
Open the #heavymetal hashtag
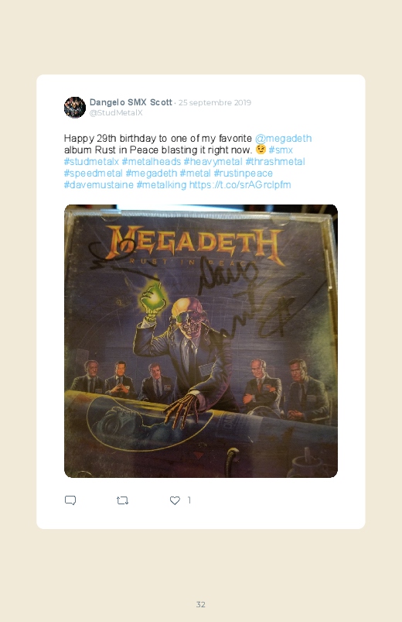(x=213, y=161)
